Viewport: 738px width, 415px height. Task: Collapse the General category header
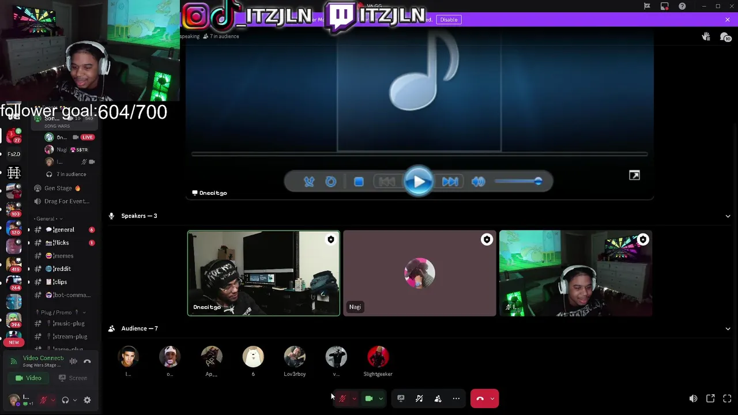48,219
